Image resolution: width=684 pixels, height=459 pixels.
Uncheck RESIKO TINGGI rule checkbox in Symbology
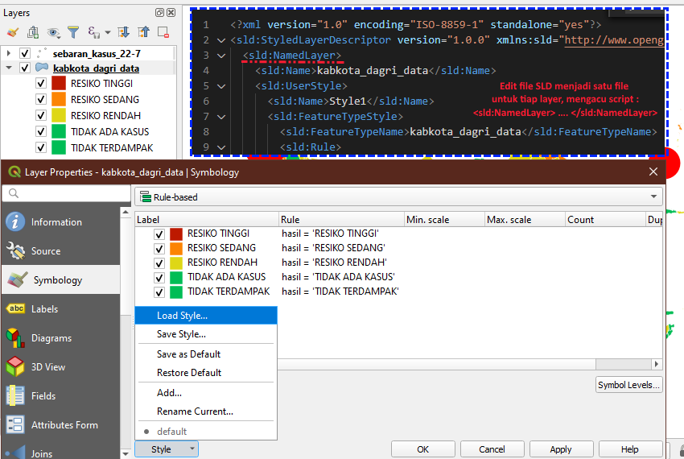159,234
